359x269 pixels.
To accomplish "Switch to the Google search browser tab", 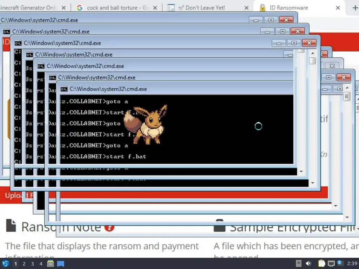I will pyautogui.click(x=117, y=8).
